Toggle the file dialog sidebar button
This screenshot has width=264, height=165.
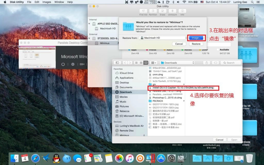117,63
